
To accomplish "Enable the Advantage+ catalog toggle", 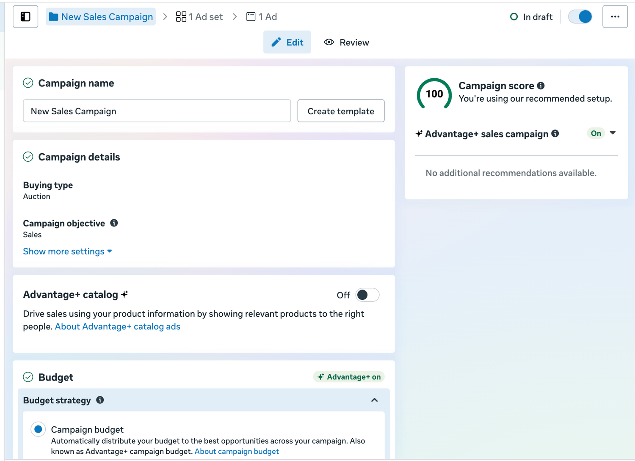I will pos(367,295).
